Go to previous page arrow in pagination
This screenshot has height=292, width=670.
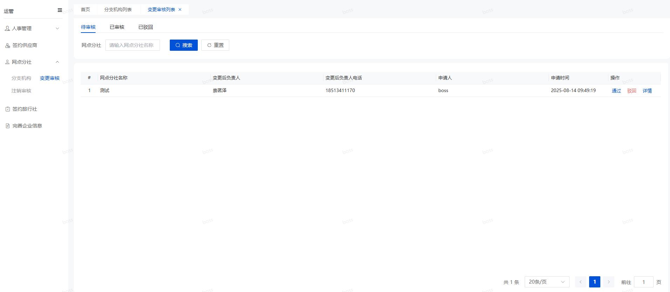[580, 282]
